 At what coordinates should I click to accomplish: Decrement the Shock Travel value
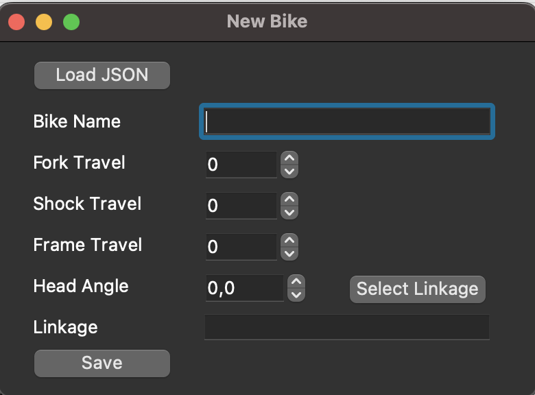(290, 212)
